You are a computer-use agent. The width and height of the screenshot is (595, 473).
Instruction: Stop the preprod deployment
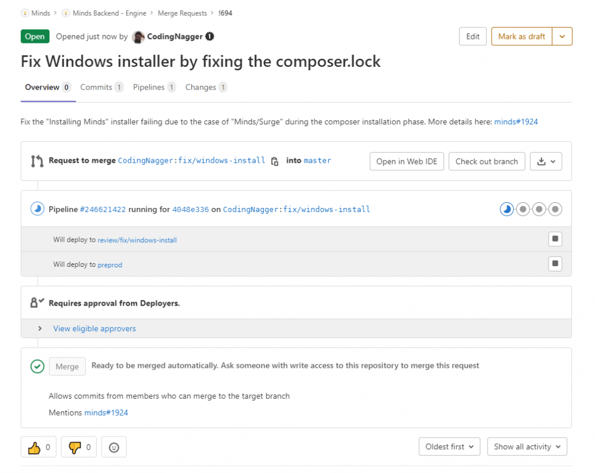tap(555, 264)
